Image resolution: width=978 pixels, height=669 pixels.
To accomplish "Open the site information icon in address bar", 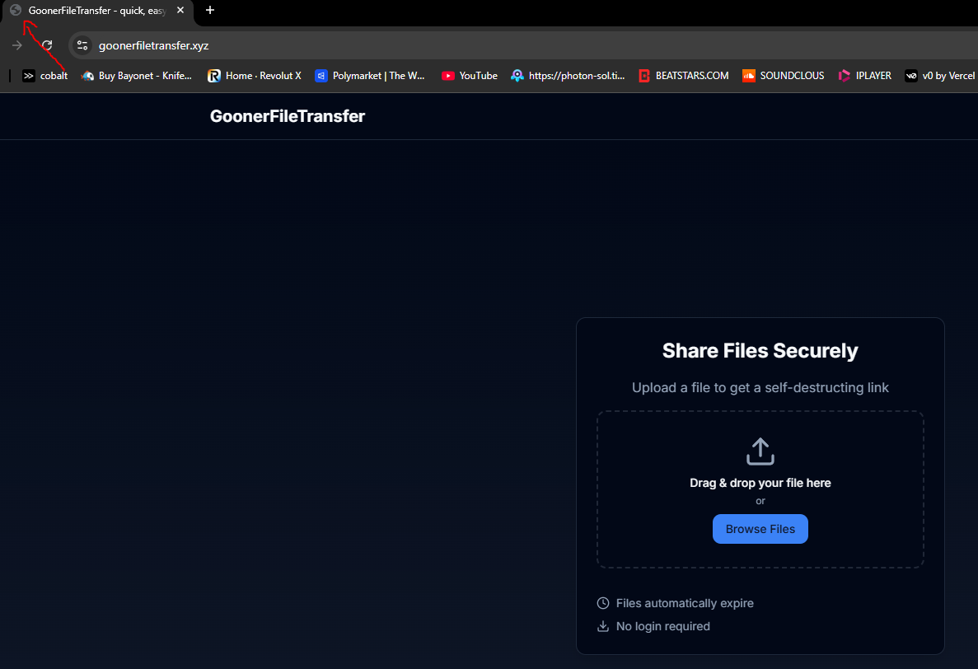I will [x=82, y=45].
